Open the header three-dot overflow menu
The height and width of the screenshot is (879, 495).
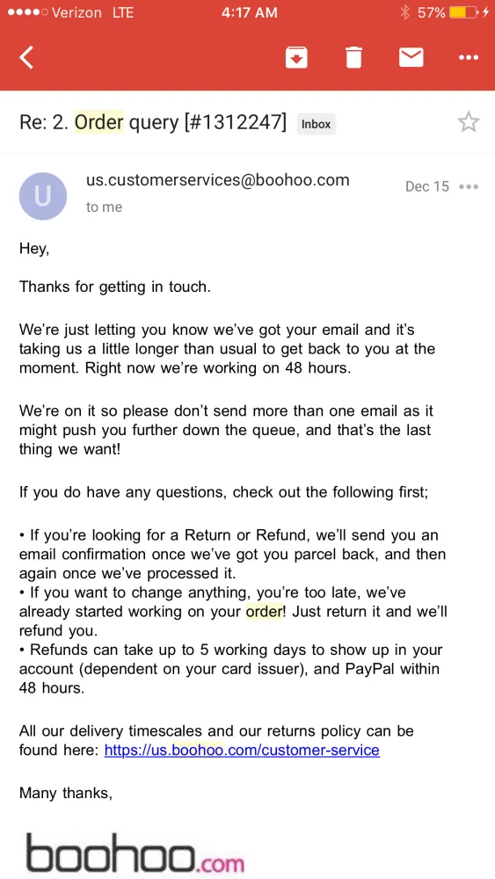[469, 57]
